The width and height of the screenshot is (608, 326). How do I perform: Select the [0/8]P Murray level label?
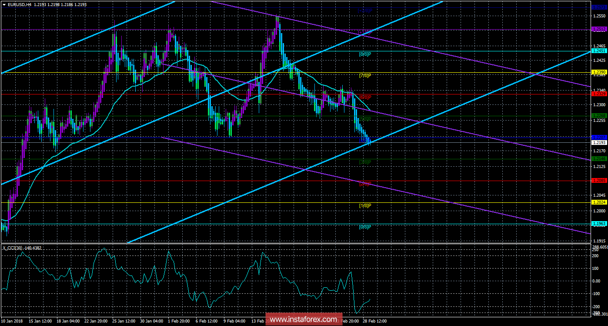click(365, 227)
